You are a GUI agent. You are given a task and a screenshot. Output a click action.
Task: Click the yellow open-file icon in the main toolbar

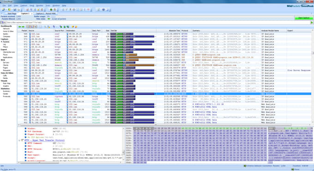point(9,10)
